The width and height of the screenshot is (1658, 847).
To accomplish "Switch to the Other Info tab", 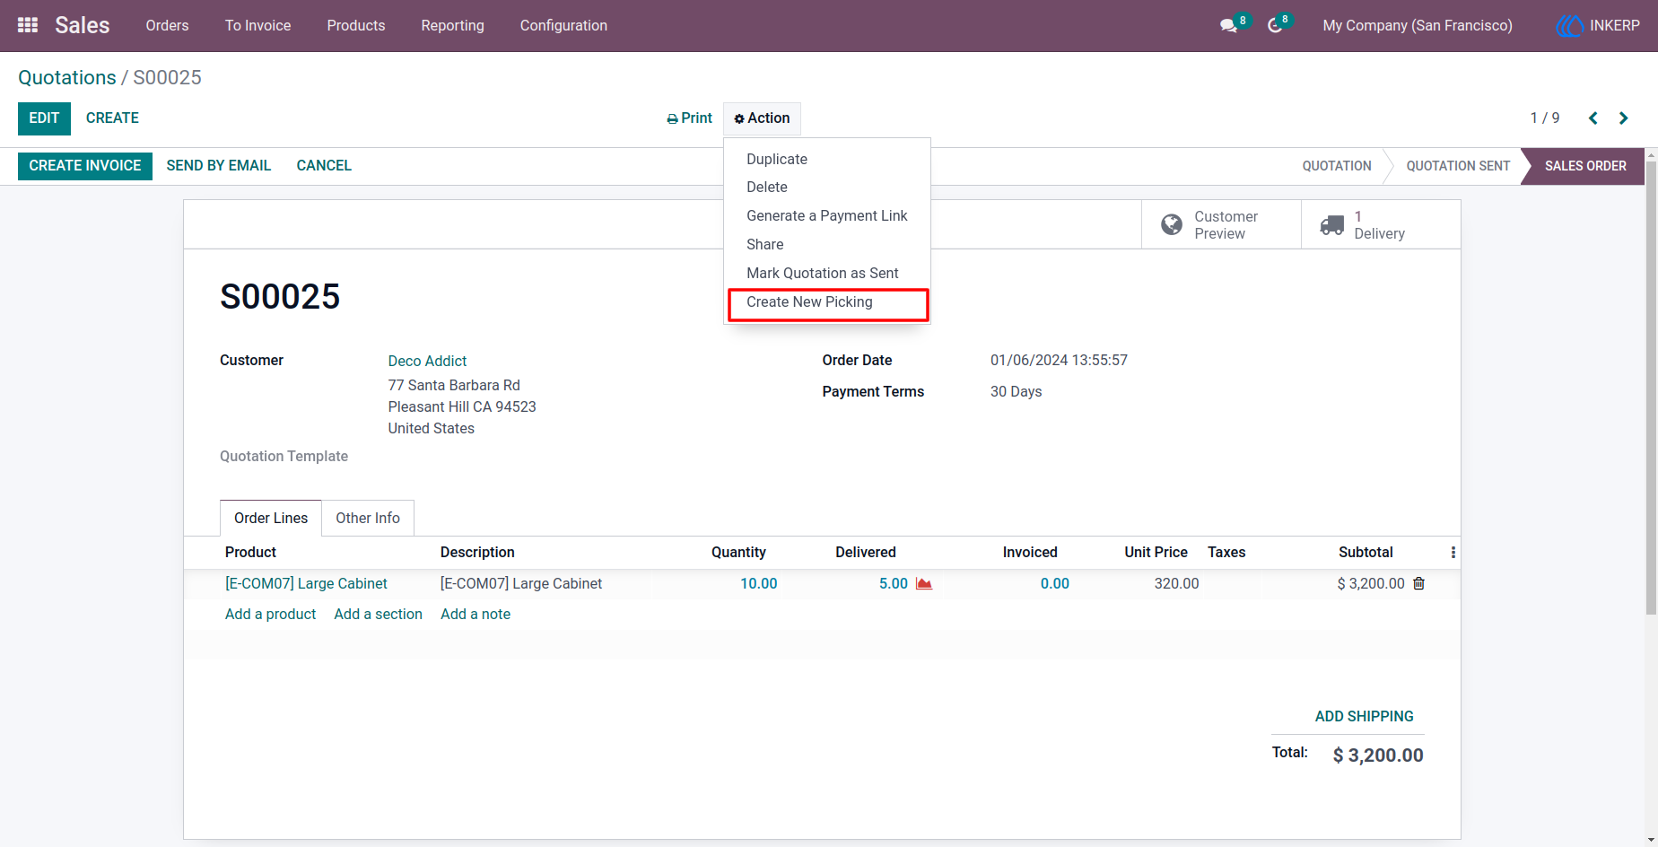I will tap(368, 519).
